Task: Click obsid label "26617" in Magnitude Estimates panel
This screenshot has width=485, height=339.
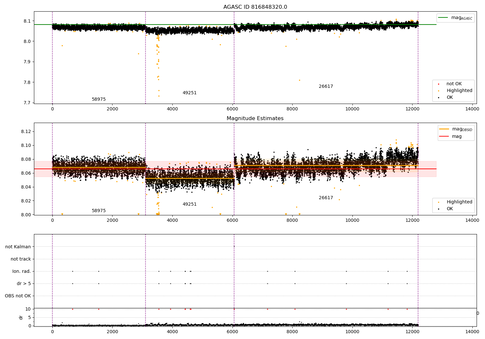Action: pyautogui.click(x=326, y=198)
